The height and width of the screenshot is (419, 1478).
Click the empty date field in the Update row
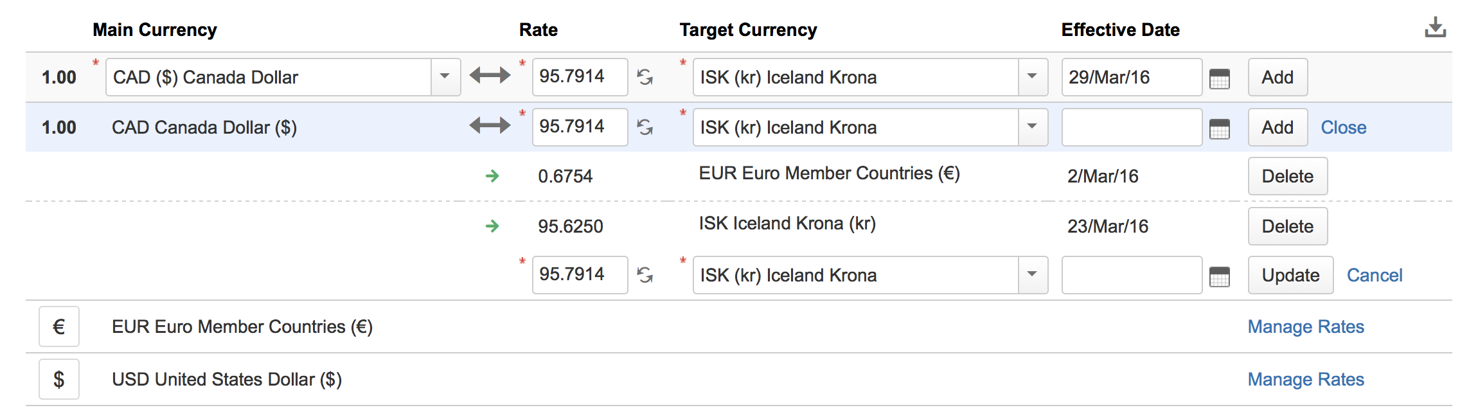tap(1131, 275)
